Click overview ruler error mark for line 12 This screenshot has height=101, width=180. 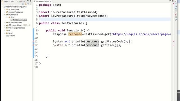tap(174, 45)
